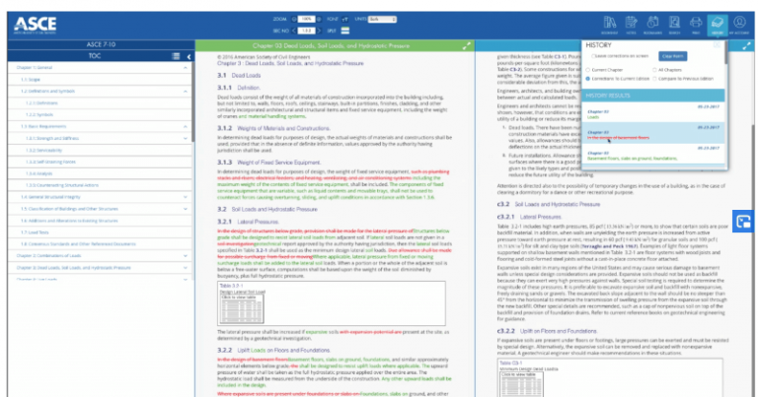Open the Bookmarks icon in the header

tap(652, 25)
